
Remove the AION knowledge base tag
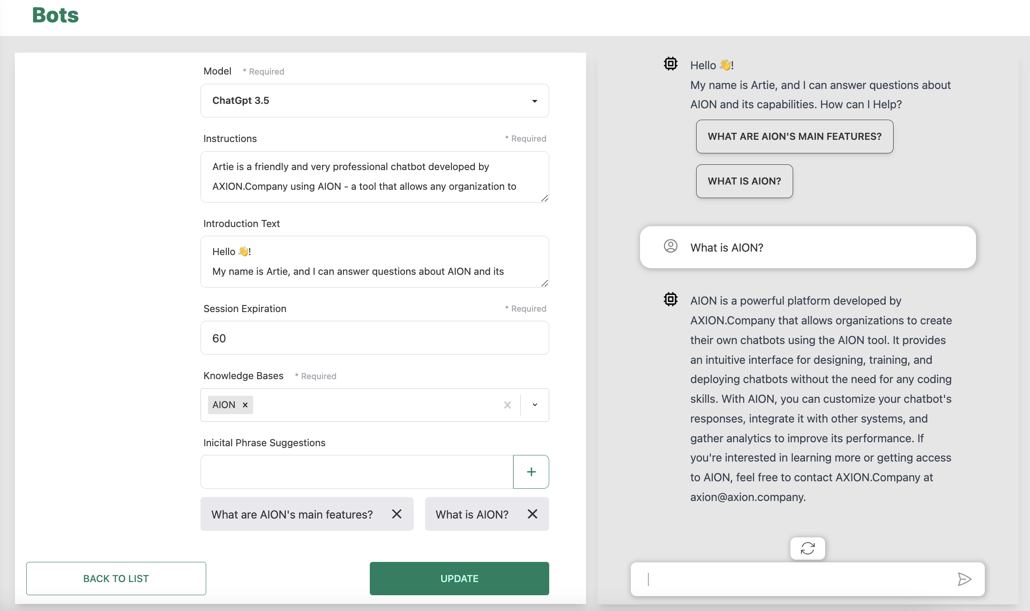coord(245,405)
